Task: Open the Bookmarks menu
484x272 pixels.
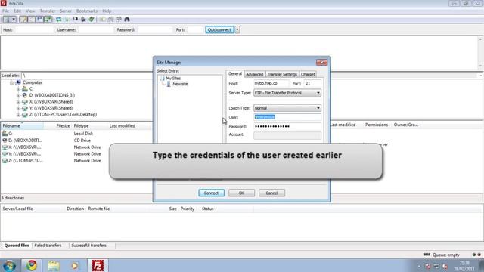Action: (x=87, y=11)
